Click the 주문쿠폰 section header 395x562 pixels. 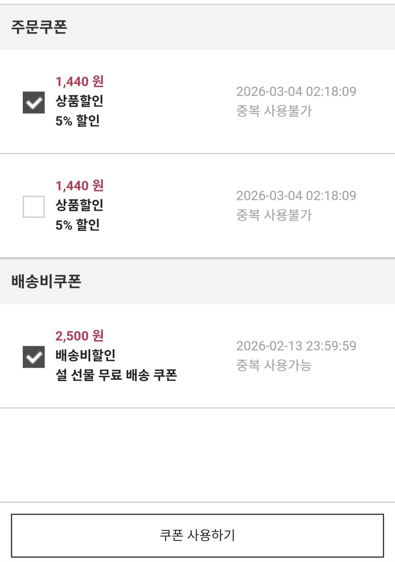click(39, 27)
